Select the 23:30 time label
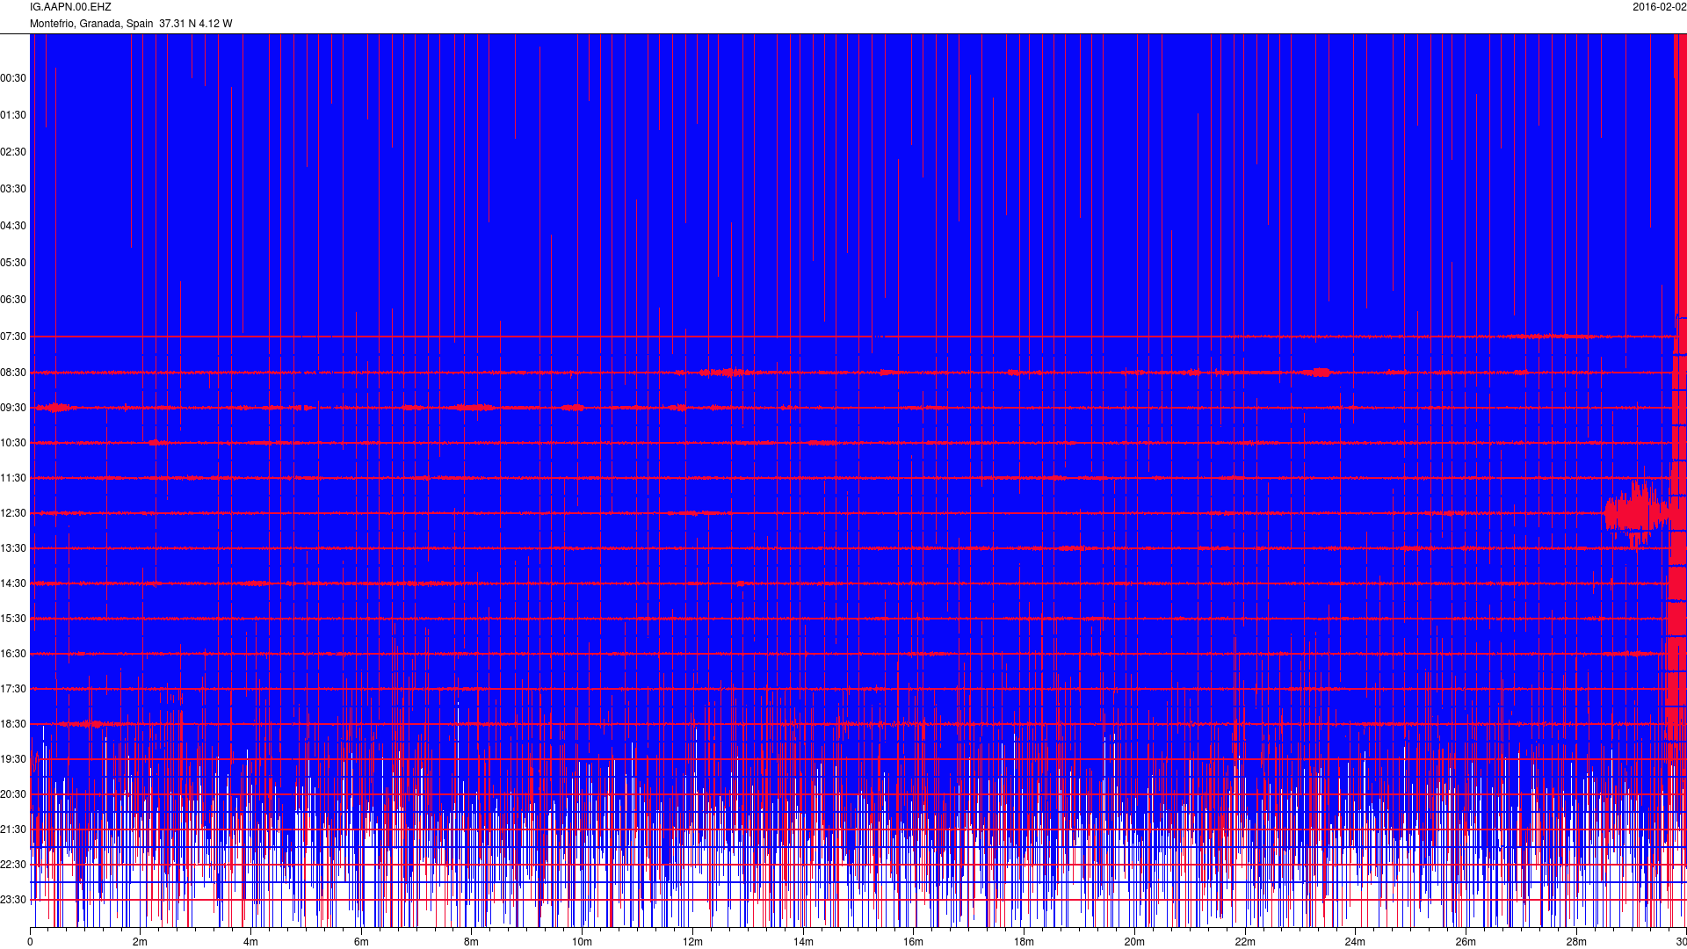Image resolution: width=1687 pixels, height=949 pixels. (x=13, y=900)
